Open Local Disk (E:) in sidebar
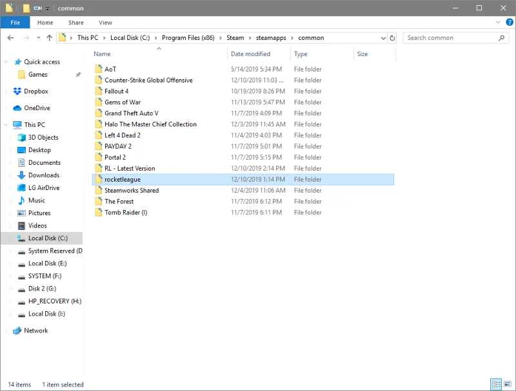The width and height of the screenshot is (516, 391). click(47, 263)
